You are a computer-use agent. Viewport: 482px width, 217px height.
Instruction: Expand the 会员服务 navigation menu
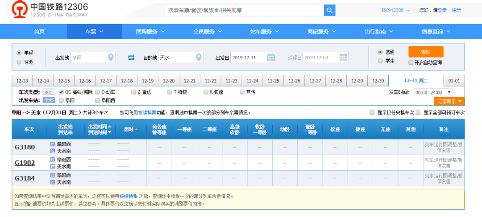pos(208,31)
